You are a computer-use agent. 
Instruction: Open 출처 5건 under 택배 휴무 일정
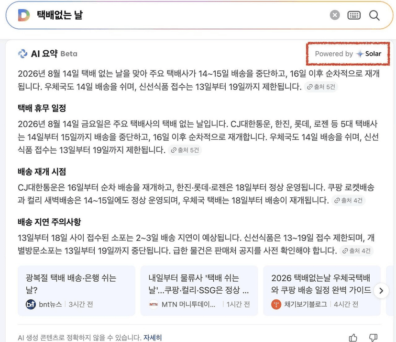pyautogui.click(x=185, y=150)
